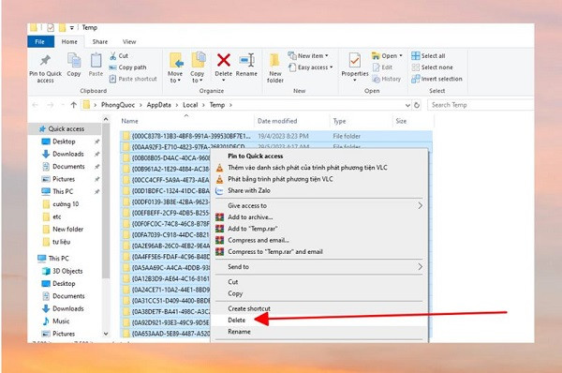Switch to the Share ribbon tab
The image size is (562, 373).
(x=100, y=41)
